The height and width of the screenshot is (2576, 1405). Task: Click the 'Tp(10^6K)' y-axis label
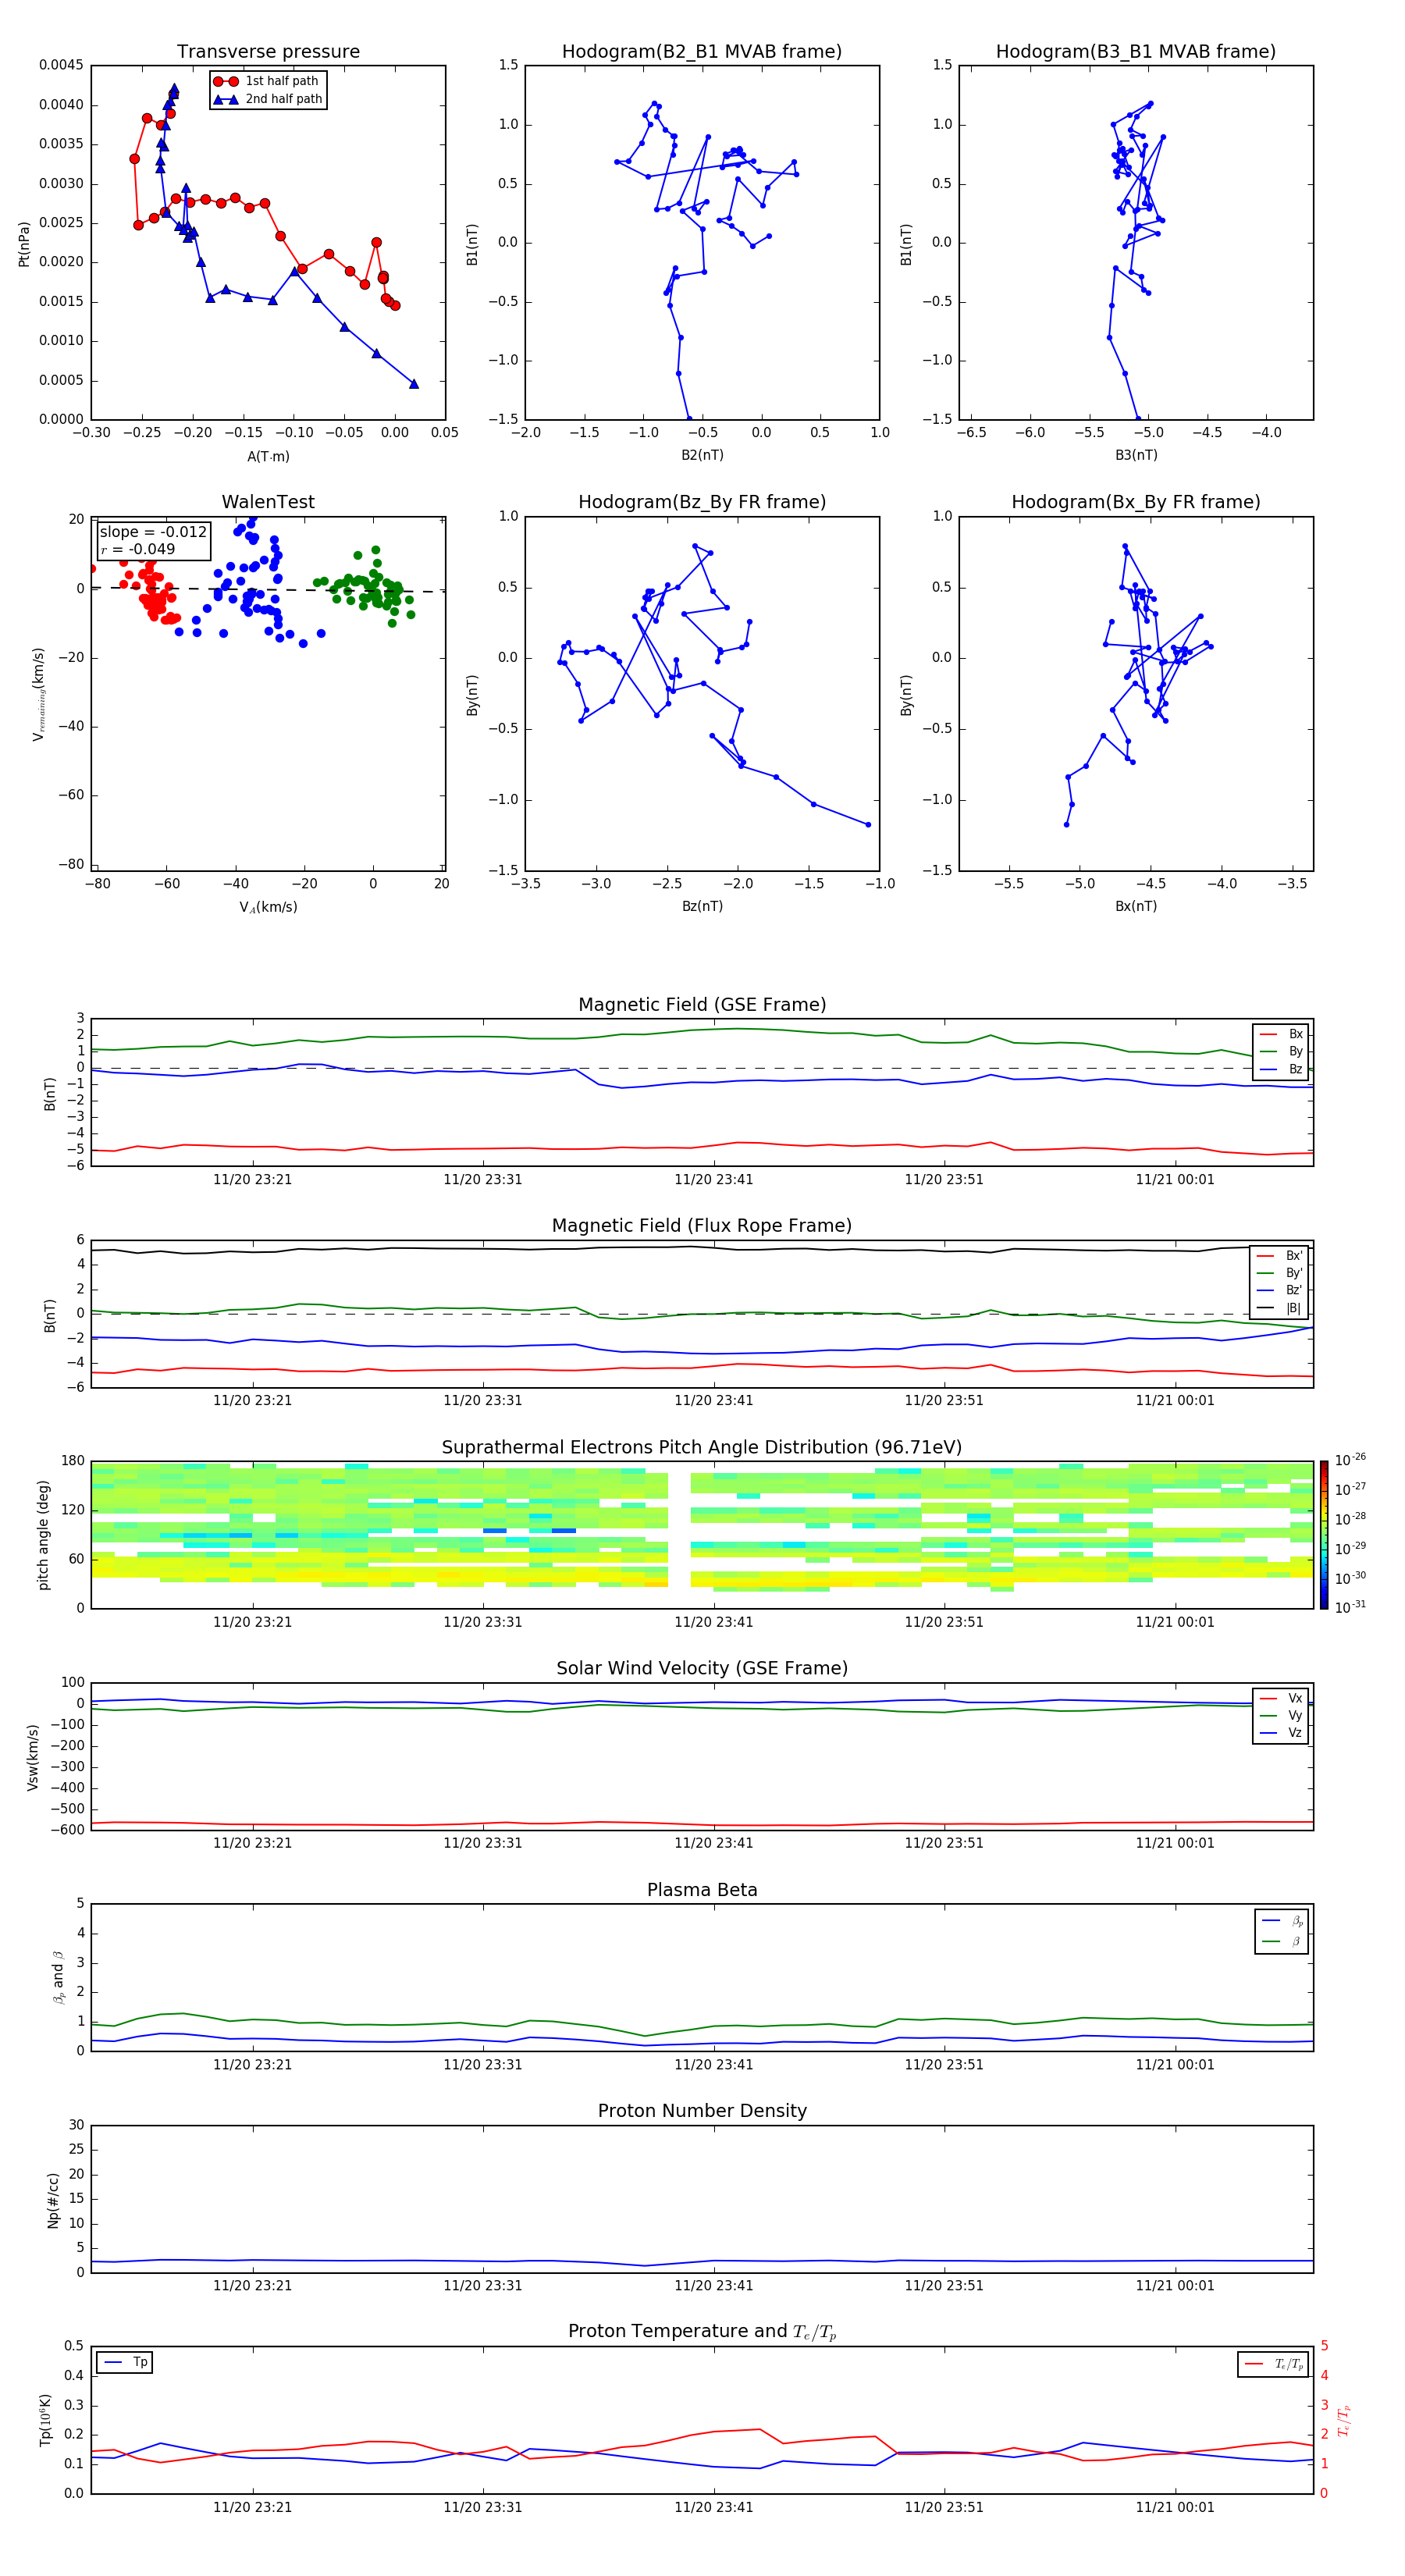[x=45, y=2420]
